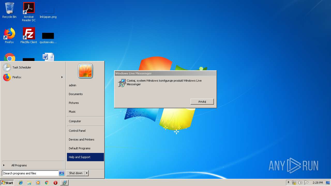331x186 pixels.
Task: Open Google Chrome desktop shortcut
Action: [10, 57]
